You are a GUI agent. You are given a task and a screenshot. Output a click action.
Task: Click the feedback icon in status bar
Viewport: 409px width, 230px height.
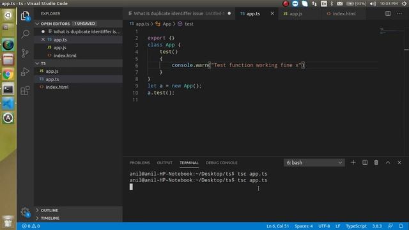pos(390,226)
